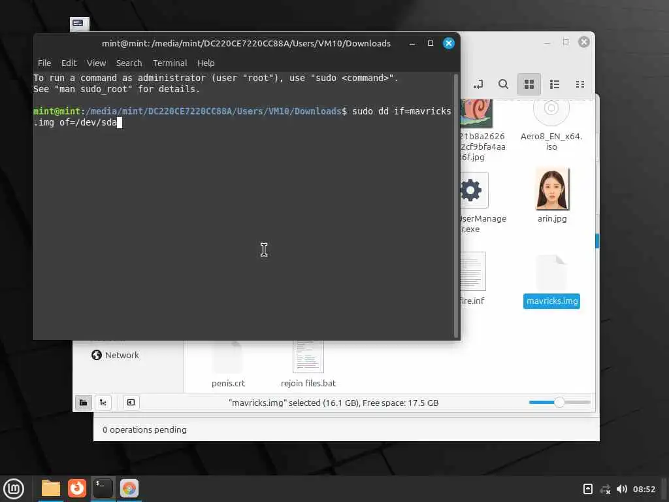This screenshot has width=669, height=502.
Task: Switch file manager to icon view
Action: [529, 84]
